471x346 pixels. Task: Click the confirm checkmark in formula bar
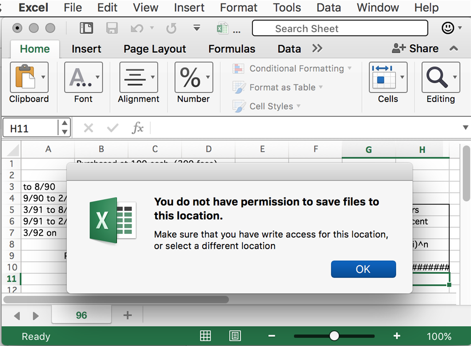point(113,128)
